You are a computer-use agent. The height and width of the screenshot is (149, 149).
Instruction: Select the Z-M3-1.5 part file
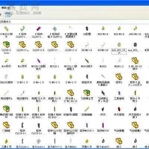[22, 77]
